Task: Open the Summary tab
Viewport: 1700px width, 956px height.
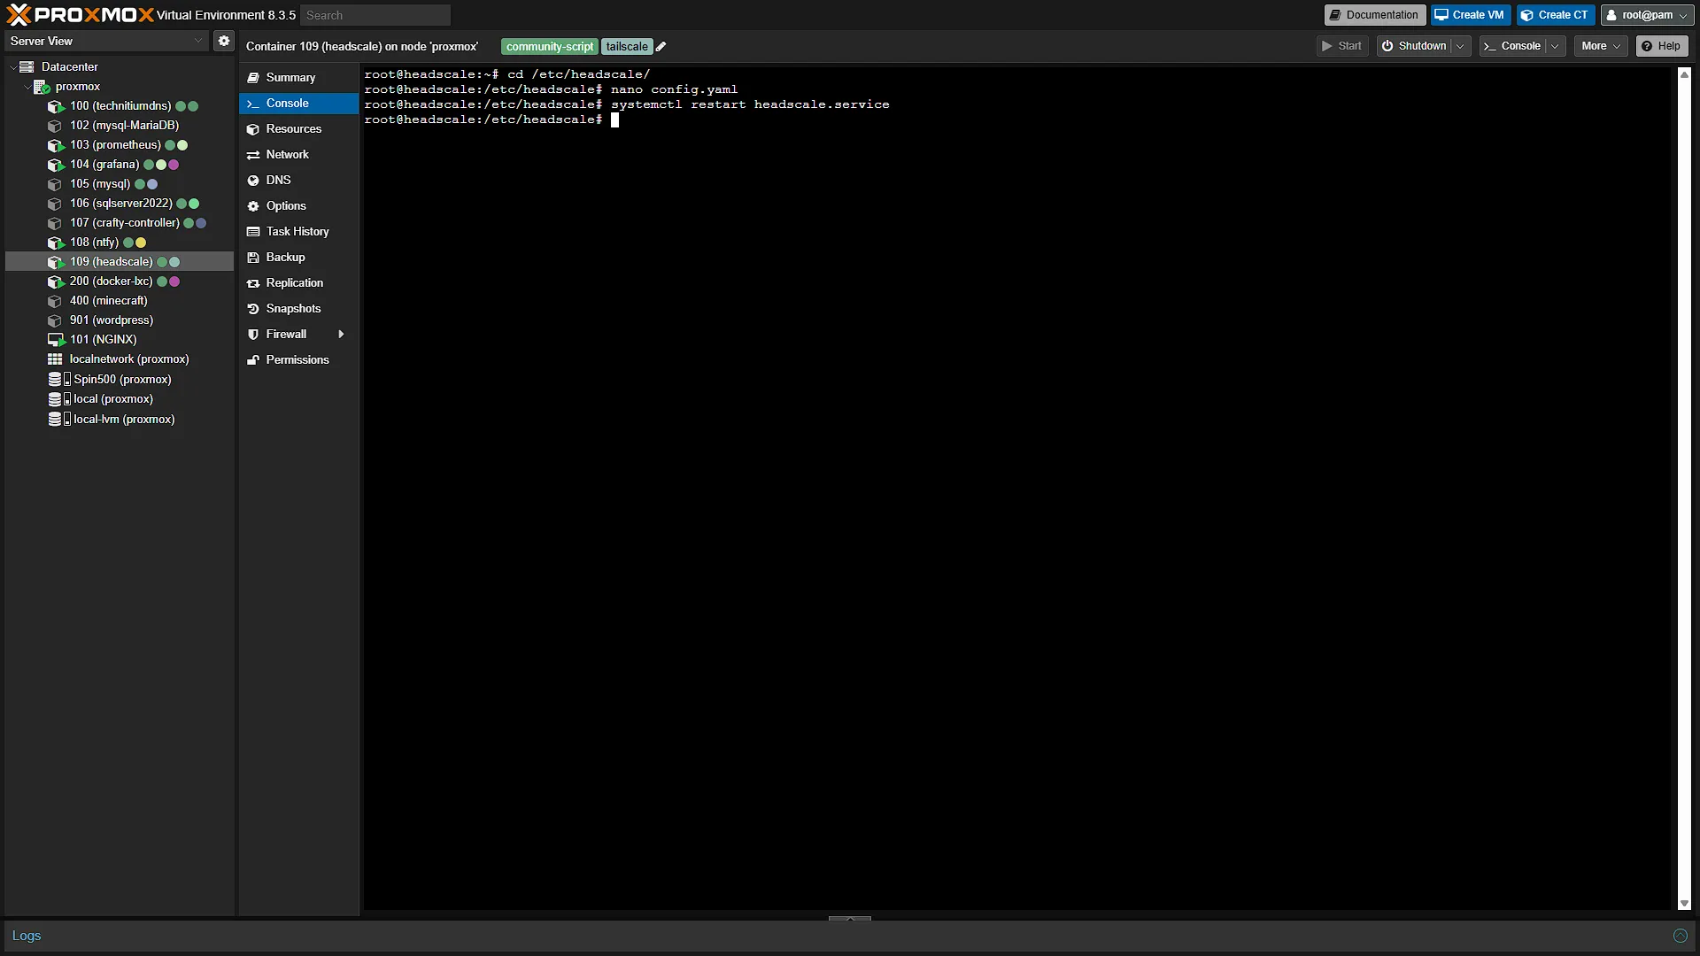Action: click(298, 78)
